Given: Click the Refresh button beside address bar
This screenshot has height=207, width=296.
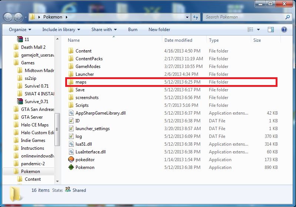Looking at the screenshot, I should click(196, 17).
